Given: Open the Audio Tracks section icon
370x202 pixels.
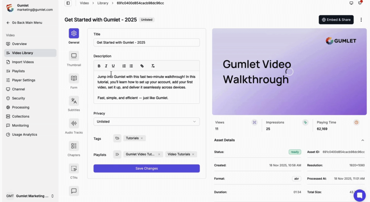Looking at the screenshot, I should [74, 123].
